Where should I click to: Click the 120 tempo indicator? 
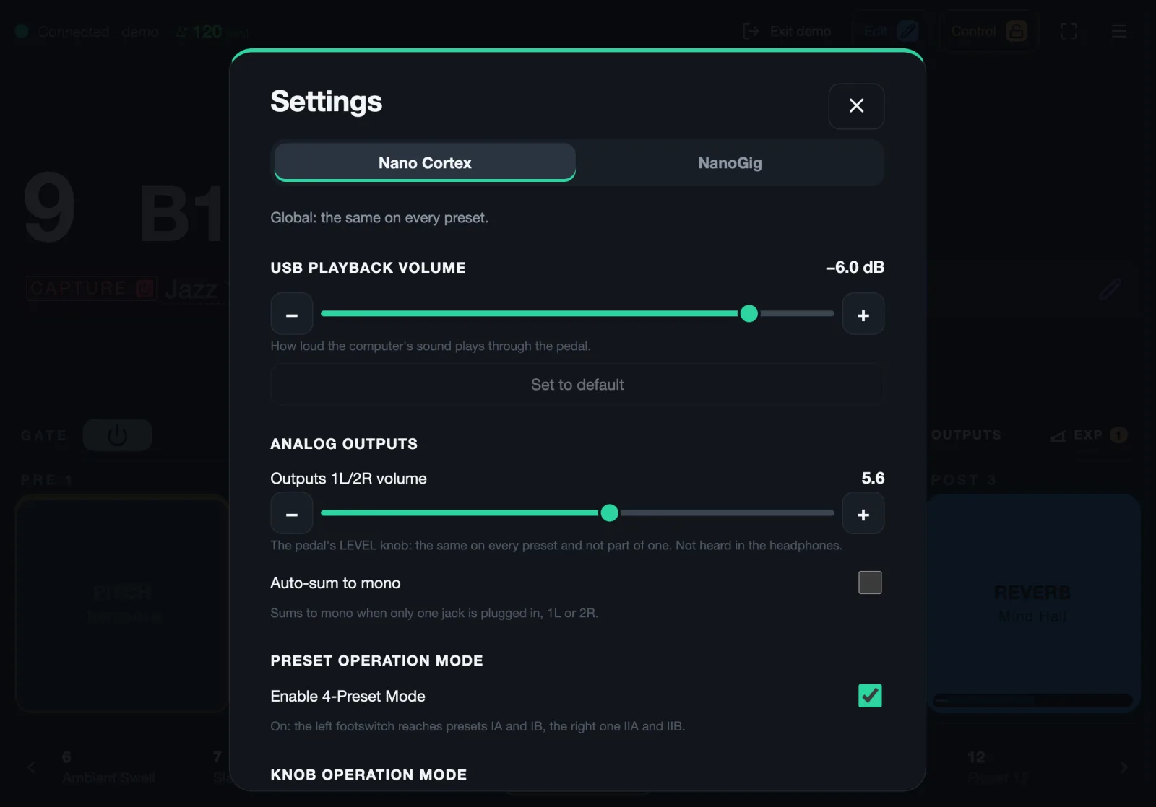pos(212,32)
